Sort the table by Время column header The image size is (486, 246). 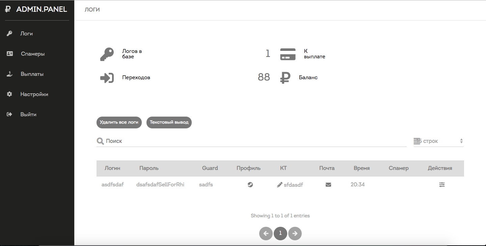point(361,168)
